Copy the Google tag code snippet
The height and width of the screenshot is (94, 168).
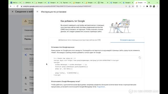click(140, 58)
